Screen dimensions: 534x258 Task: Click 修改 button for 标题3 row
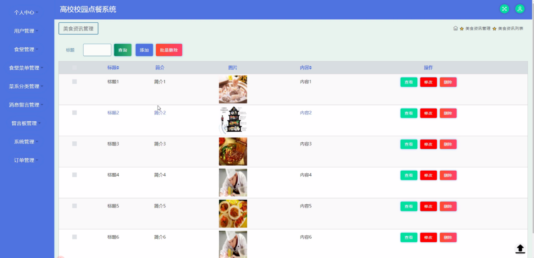[x=428, y=144]
